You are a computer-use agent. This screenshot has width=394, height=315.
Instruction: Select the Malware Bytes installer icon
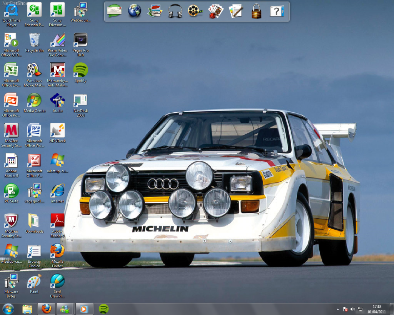tap(11, 287)
